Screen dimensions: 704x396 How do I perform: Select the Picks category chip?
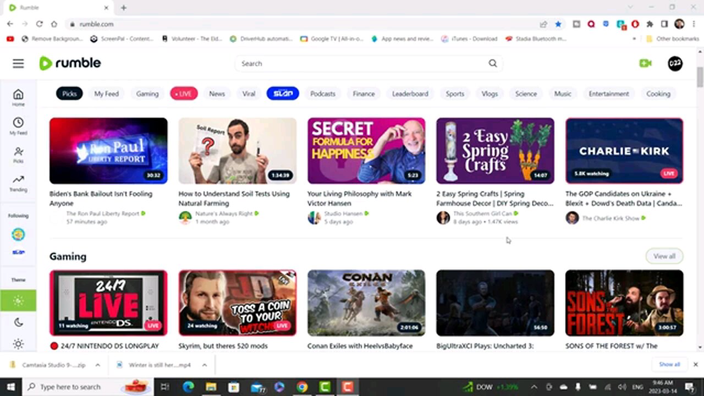(x=69, y=94)
